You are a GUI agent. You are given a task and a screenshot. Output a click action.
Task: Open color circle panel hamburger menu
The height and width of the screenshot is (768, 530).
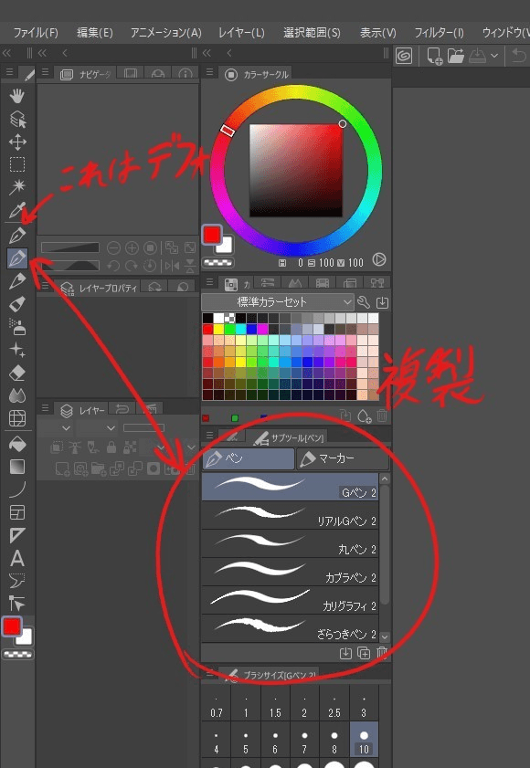point(209,72)
